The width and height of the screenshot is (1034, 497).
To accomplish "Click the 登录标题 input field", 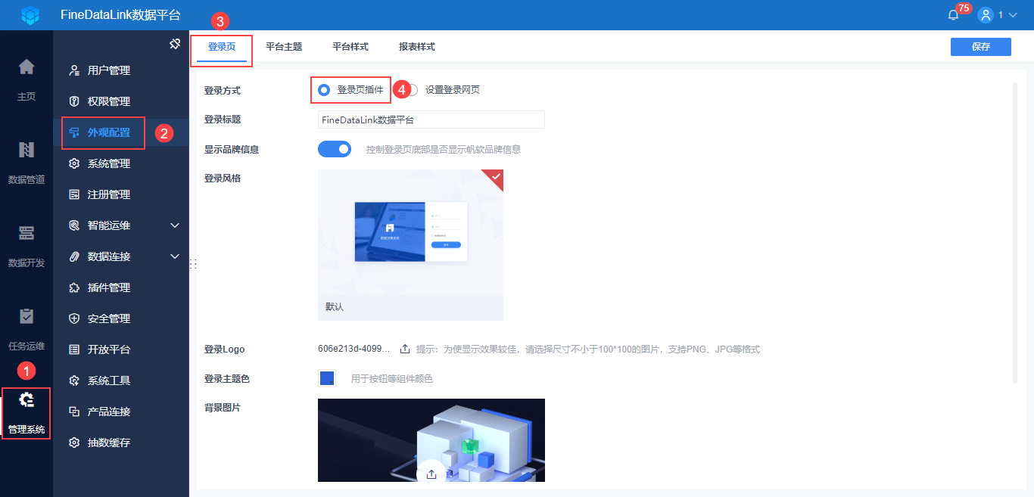I will (x=431, y=120).
